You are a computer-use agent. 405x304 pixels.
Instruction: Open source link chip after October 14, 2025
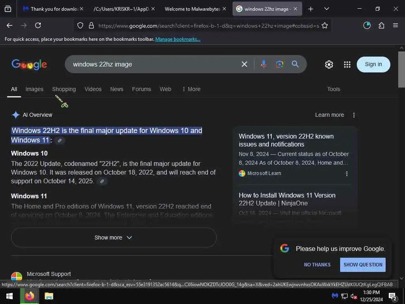(102, 181)
